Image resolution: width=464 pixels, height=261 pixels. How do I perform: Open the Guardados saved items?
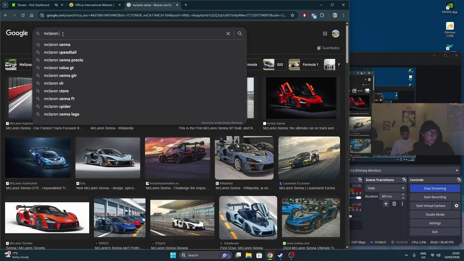[x=328, y=48]
